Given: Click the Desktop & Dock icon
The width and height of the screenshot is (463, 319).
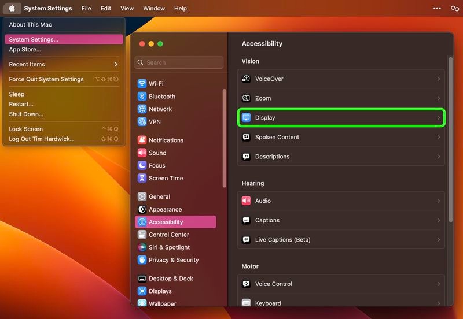Looking at the screenshot, I should click(x=142, y=279).
